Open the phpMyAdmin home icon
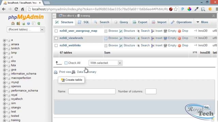The width and height of the screenshot is (218, 122). point(13,23)
